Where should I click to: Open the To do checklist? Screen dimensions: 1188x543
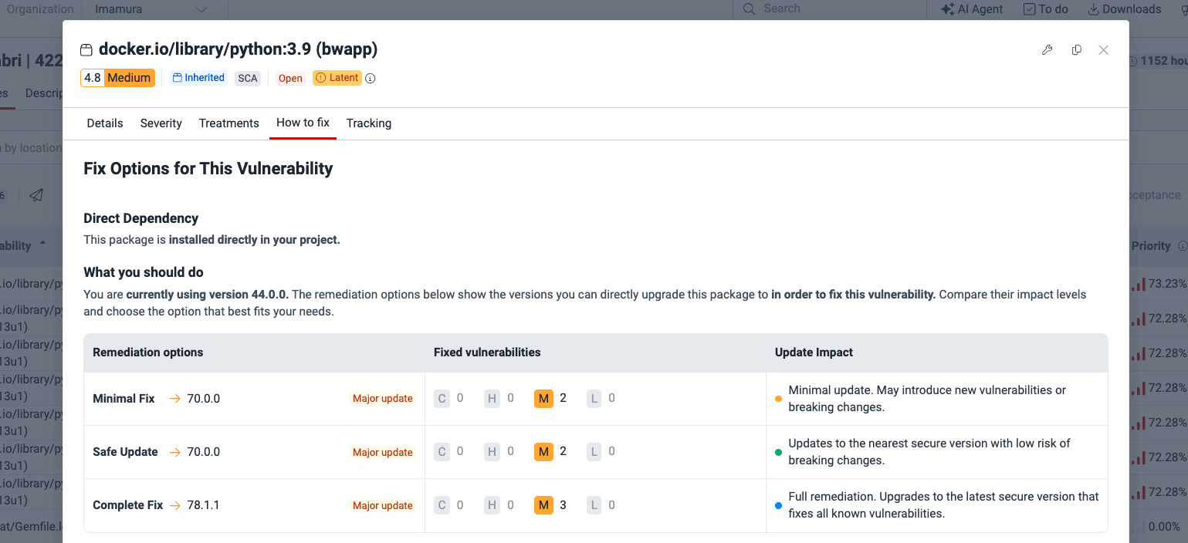pyautogui.click(x=1045, y=9)
